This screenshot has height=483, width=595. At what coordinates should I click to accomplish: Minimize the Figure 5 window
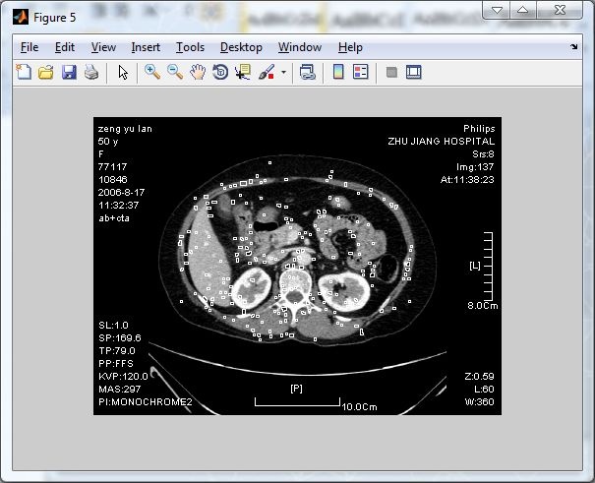click(x=497, y=10)
